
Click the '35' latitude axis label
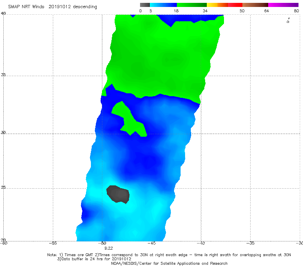coord(3,74)
